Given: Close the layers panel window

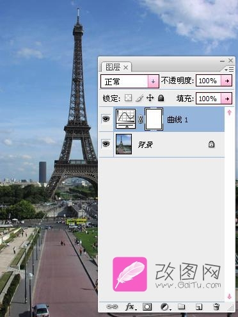Looking at the screenshot, I should [x=230, y=61].
